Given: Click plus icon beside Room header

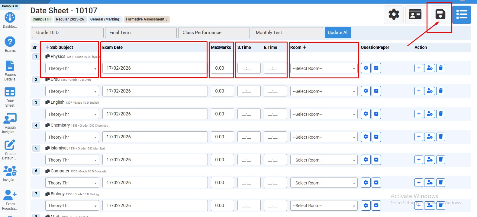Looking at the screenshot, I should click(x=304, y=47).
